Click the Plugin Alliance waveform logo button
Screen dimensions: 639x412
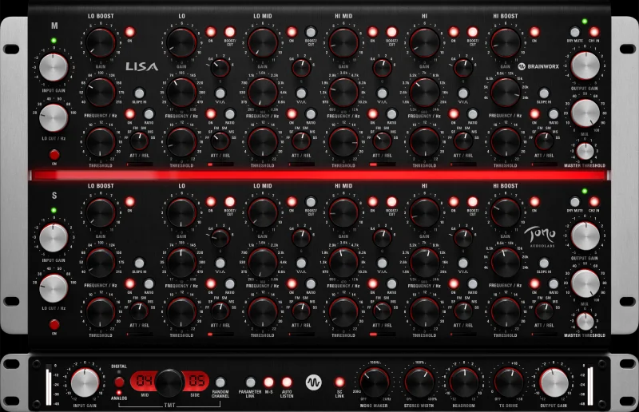coord(313,382)
